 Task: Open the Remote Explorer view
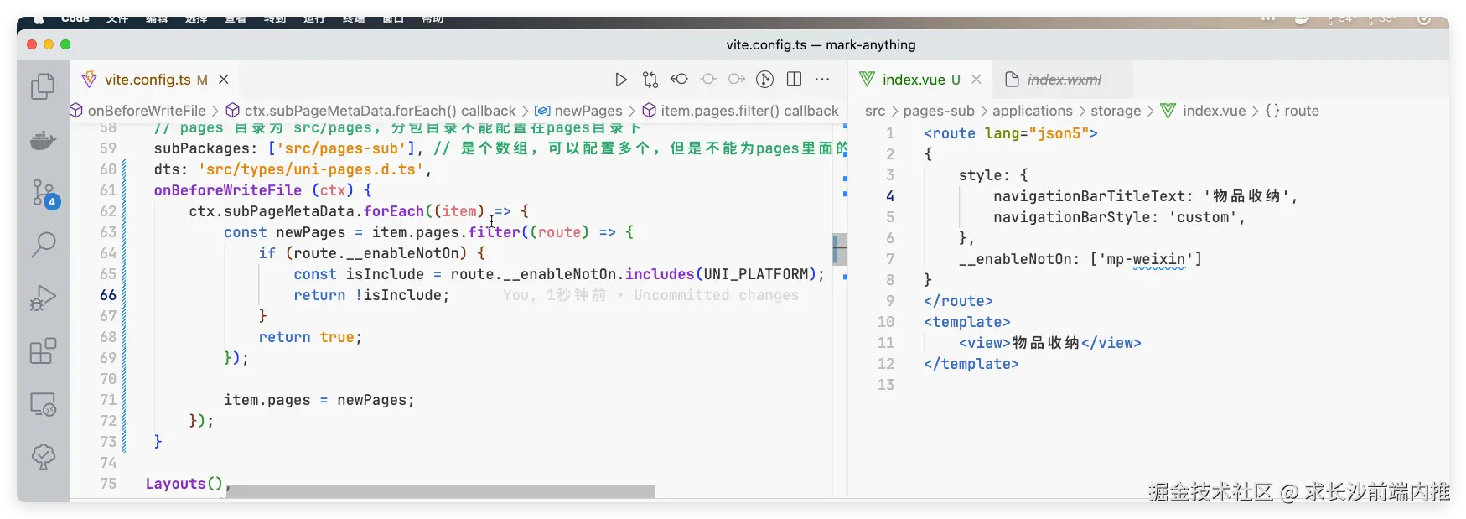click(x=43, y=404)
